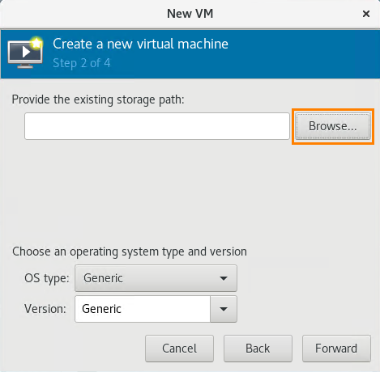This screenshot has width=380, height=372.
Task: Click the 'Choose an operating system type' label
Action: [130, 252]
